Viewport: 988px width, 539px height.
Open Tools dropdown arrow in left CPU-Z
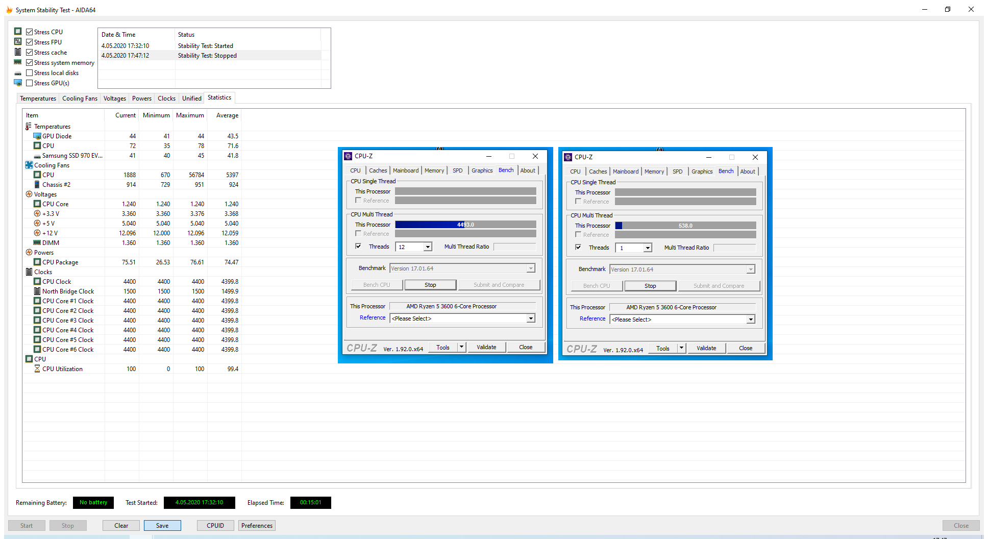(461, 347)
